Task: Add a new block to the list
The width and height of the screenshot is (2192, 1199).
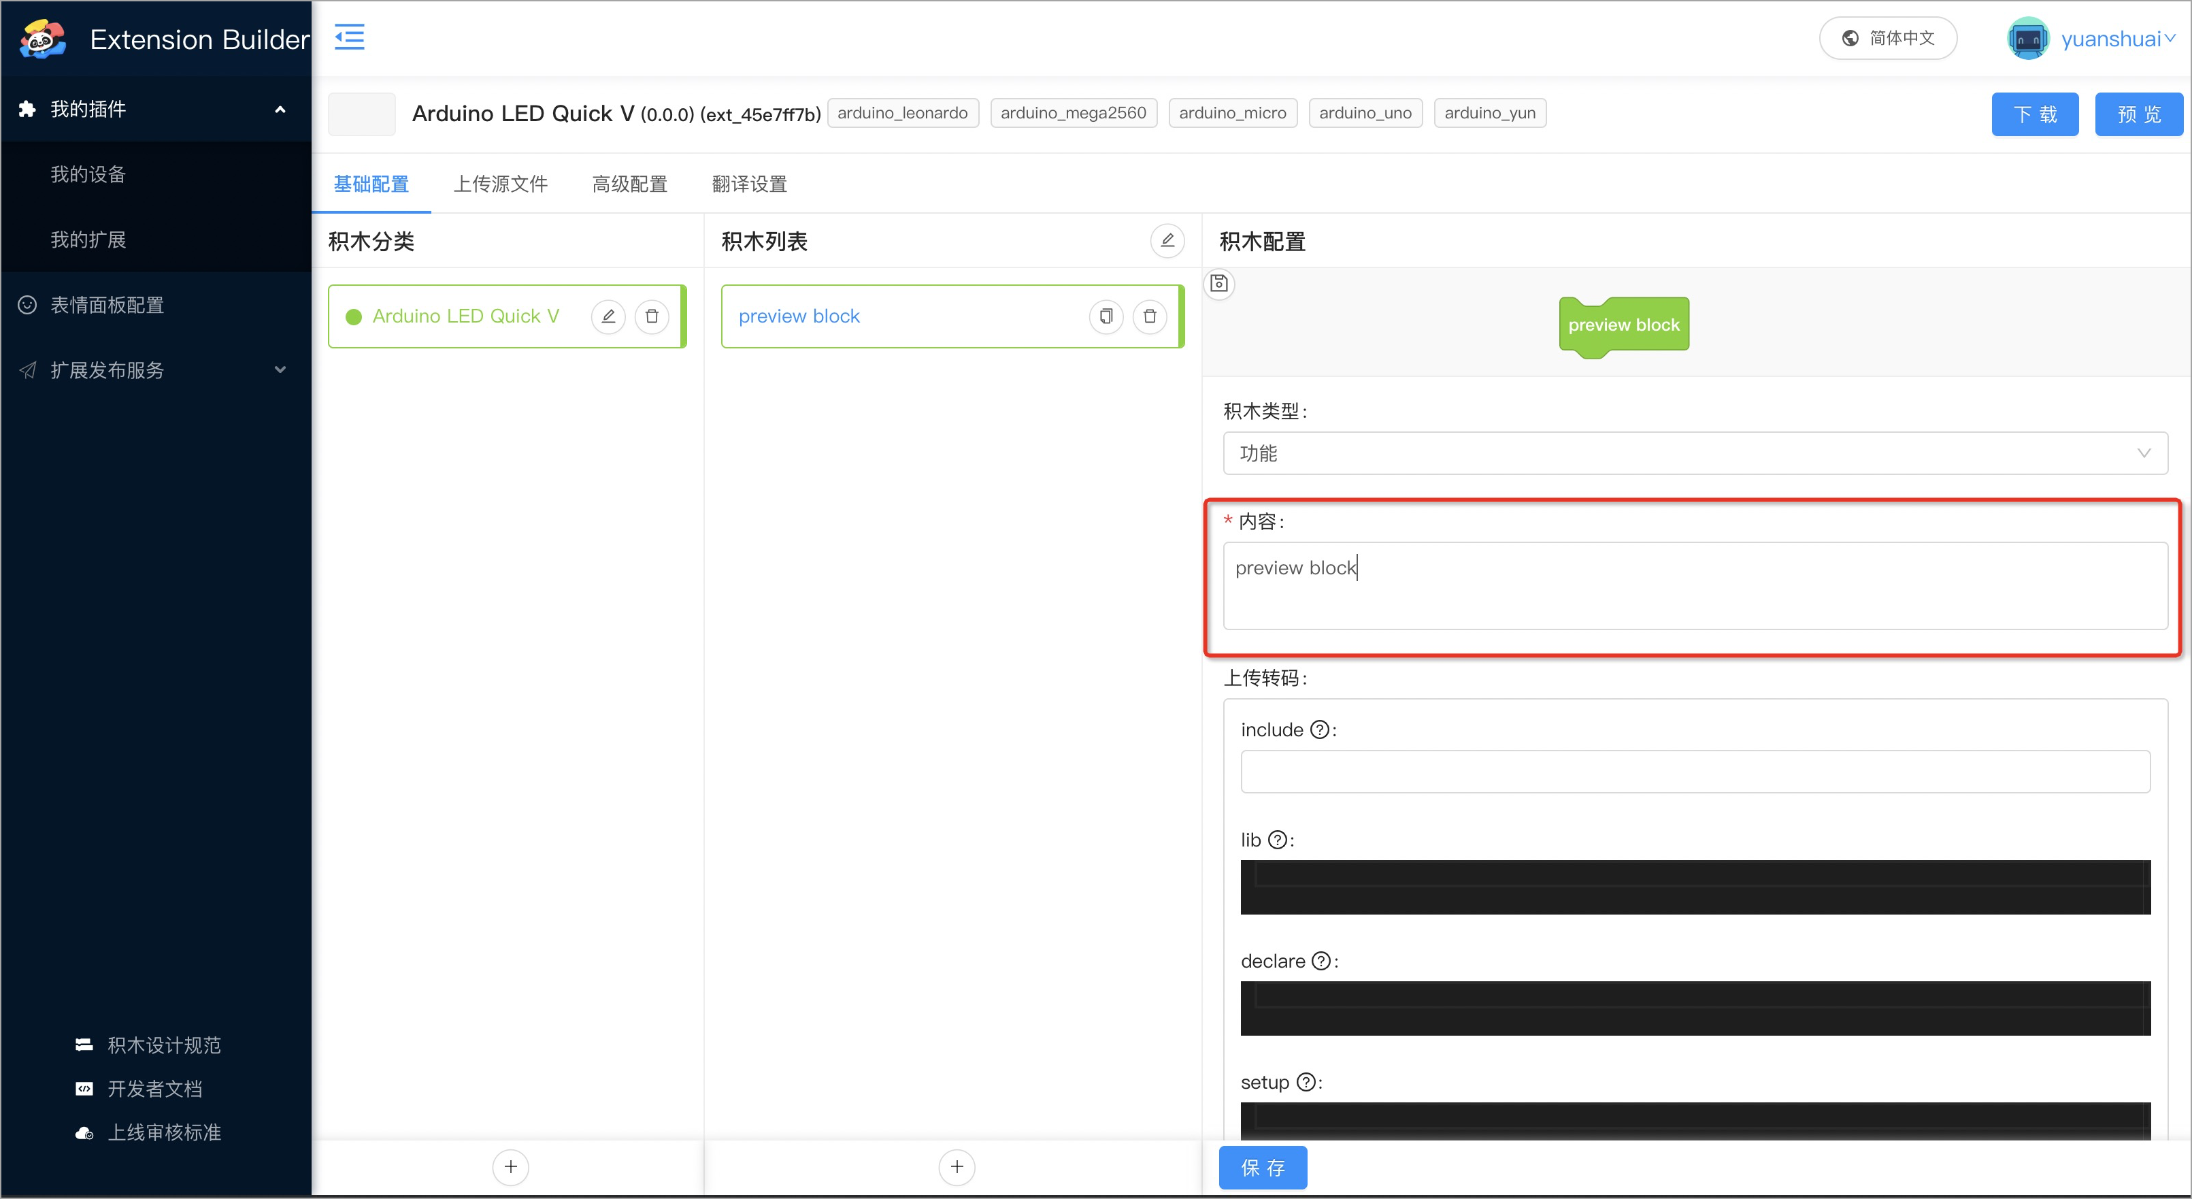Action: 957,1166
